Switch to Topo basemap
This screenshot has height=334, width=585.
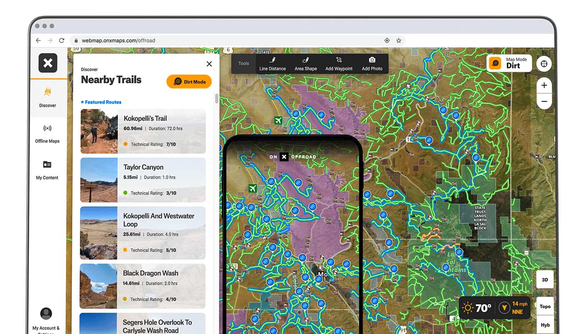(x=545, y=306)
